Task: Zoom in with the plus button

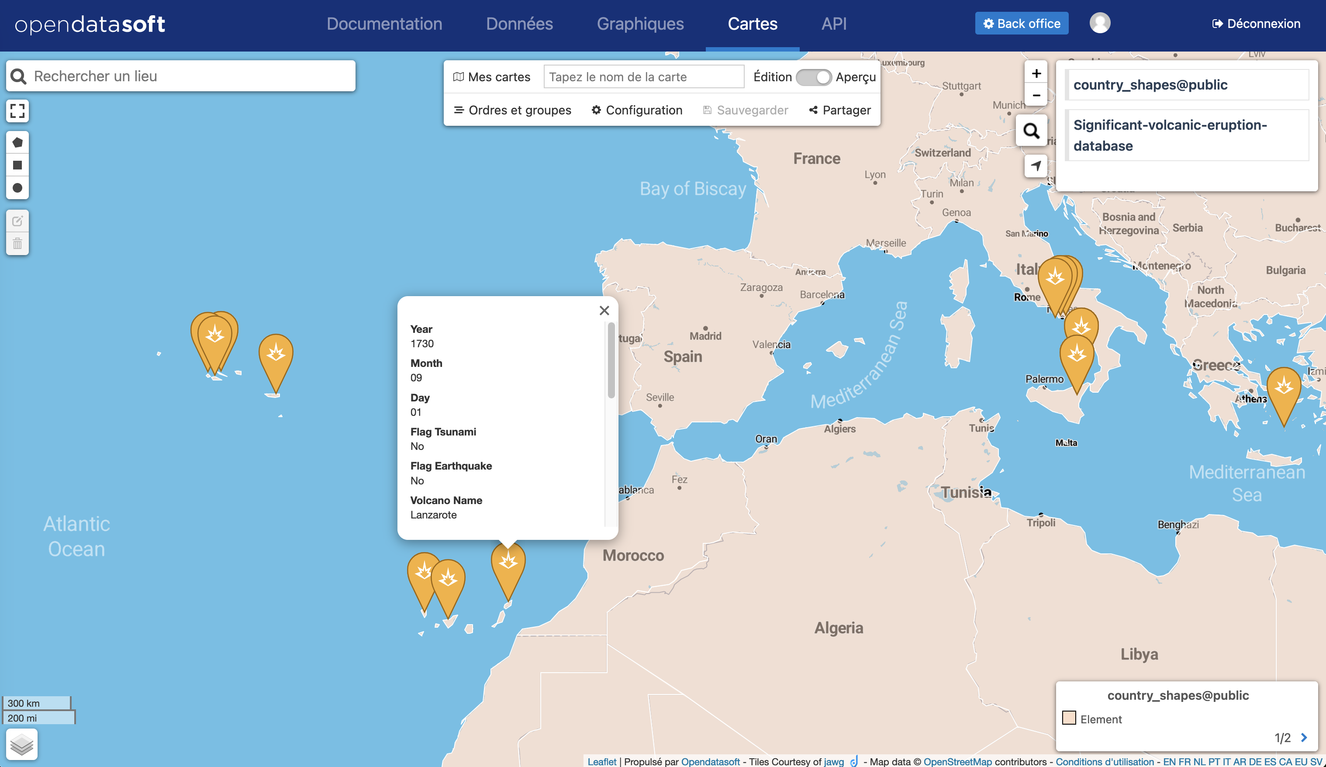Action: point(1036,73)
